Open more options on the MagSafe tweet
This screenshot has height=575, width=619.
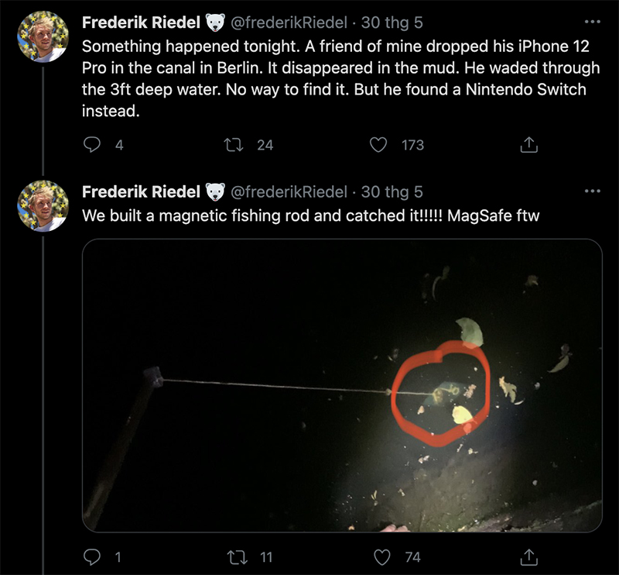coord(593,191)
